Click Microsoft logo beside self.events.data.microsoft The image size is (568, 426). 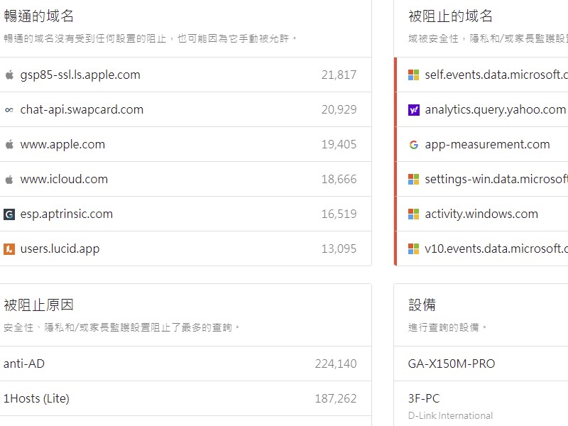[x=413, y=75]
